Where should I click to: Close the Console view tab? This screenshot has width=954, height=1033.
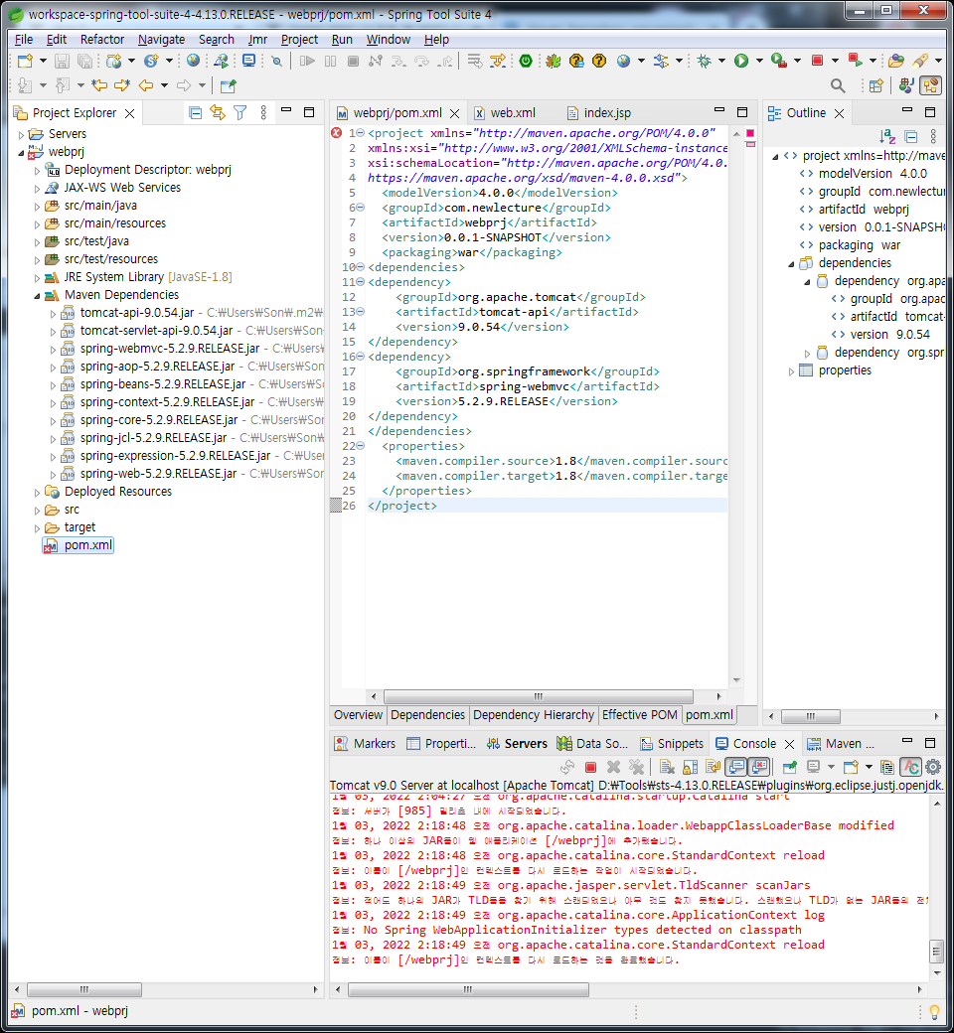pyautogui.click(x=789, y=744)
